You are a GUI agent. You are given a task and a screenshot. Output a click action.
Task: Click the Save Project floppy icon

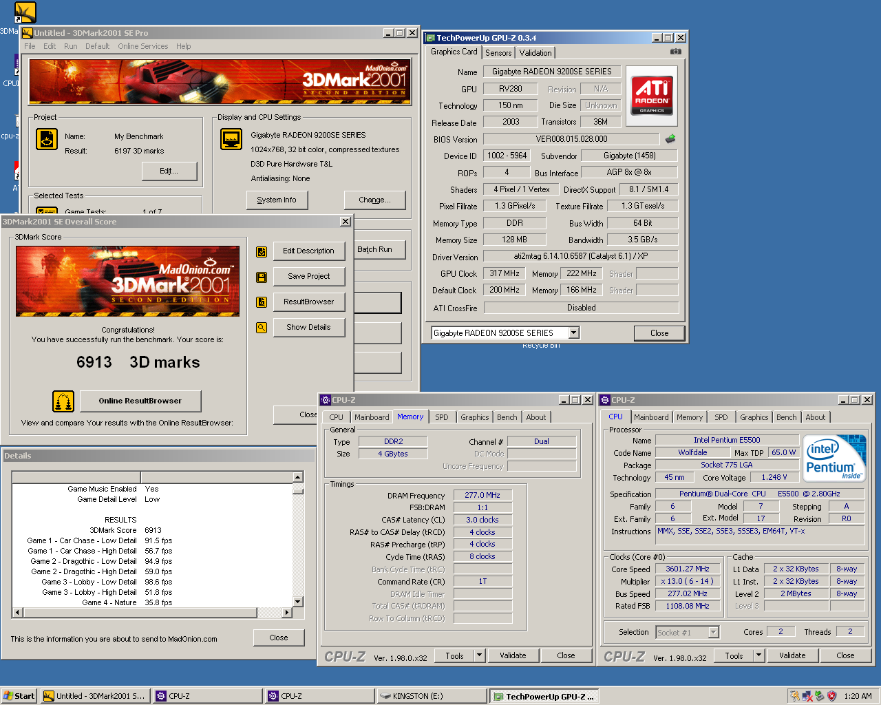262,277
